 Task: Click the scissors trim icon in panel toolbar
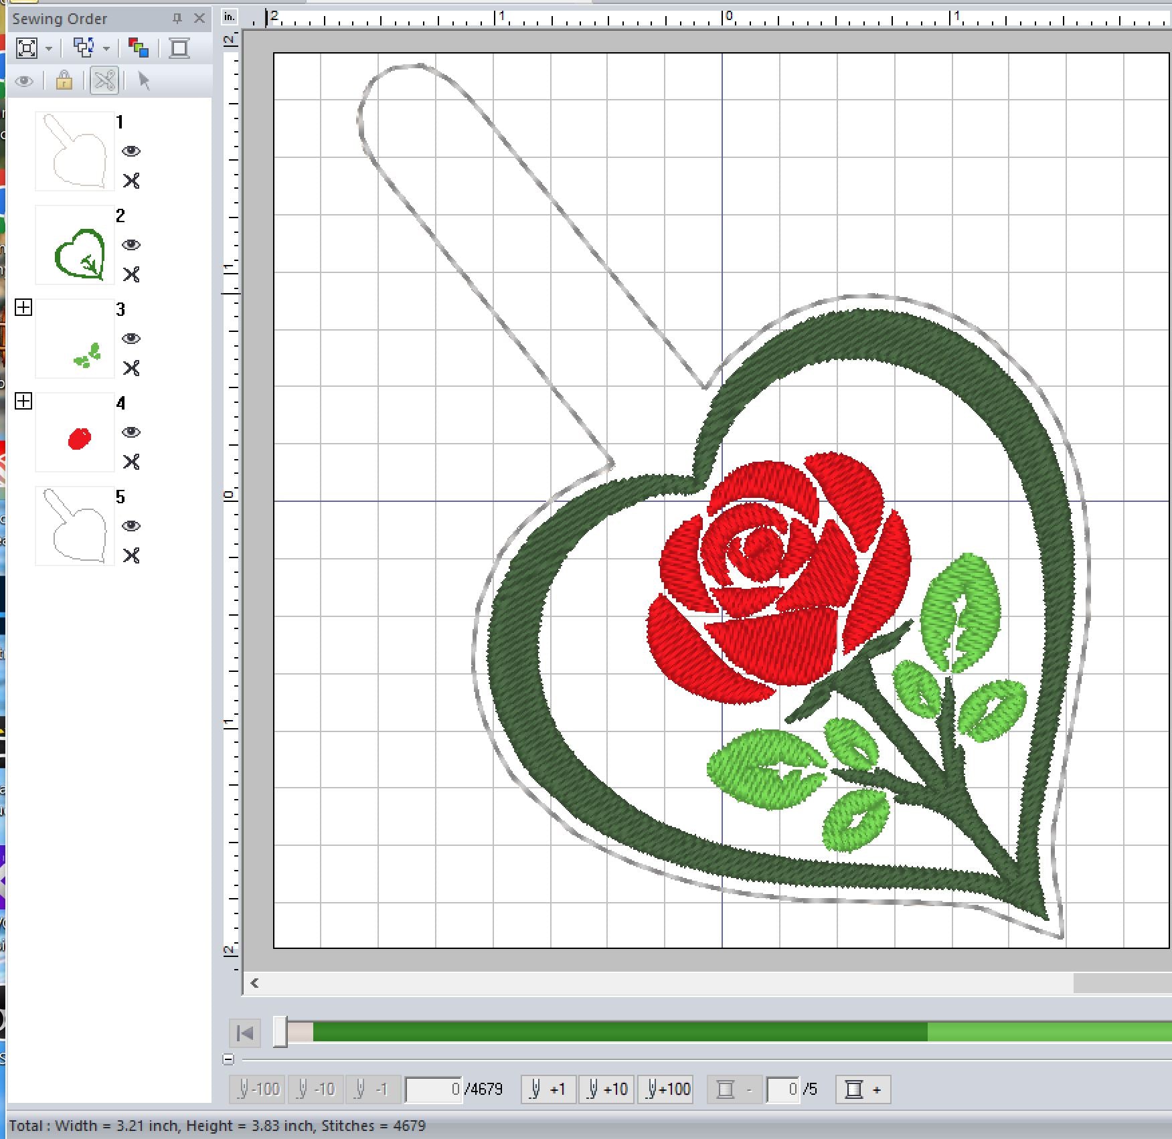pos(104,81)
